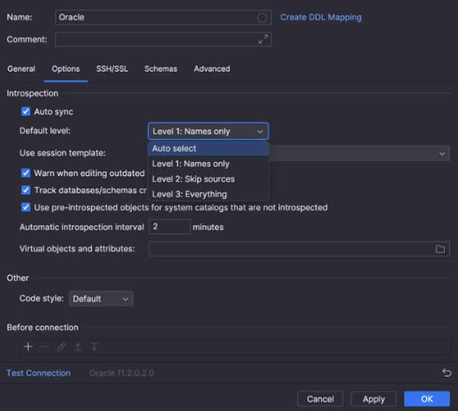Choose Level 3: Everything
Image resolution: width=458 pixels, height=411 pixels.
point(208,194)
